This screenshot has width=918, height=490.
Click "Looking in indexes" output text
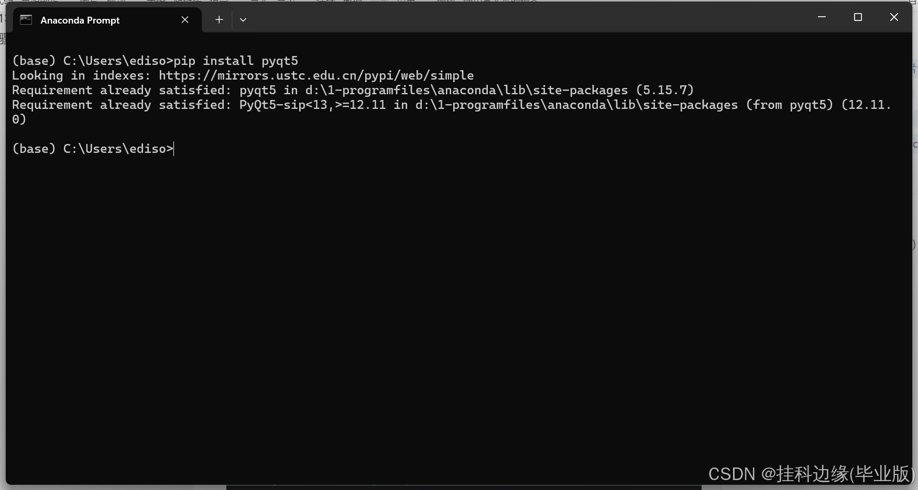click(81, 75)
